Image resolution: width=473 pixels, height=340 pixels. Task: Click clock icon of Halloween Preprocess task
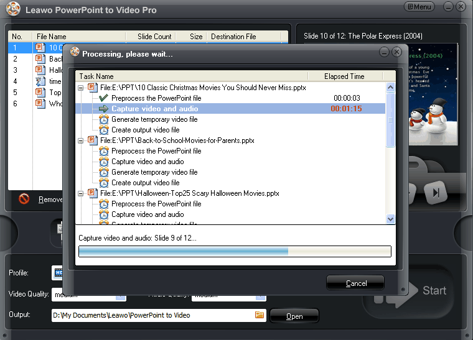tap(104, 204)
